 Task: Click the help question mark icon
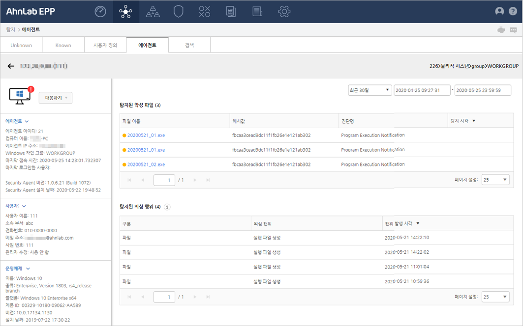point(513,11)
